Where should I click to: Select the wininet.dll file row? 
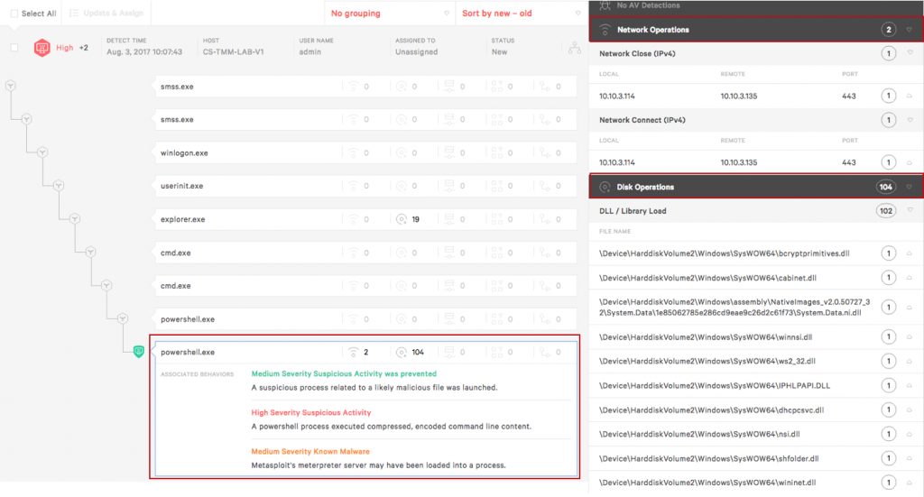(756, 483)
